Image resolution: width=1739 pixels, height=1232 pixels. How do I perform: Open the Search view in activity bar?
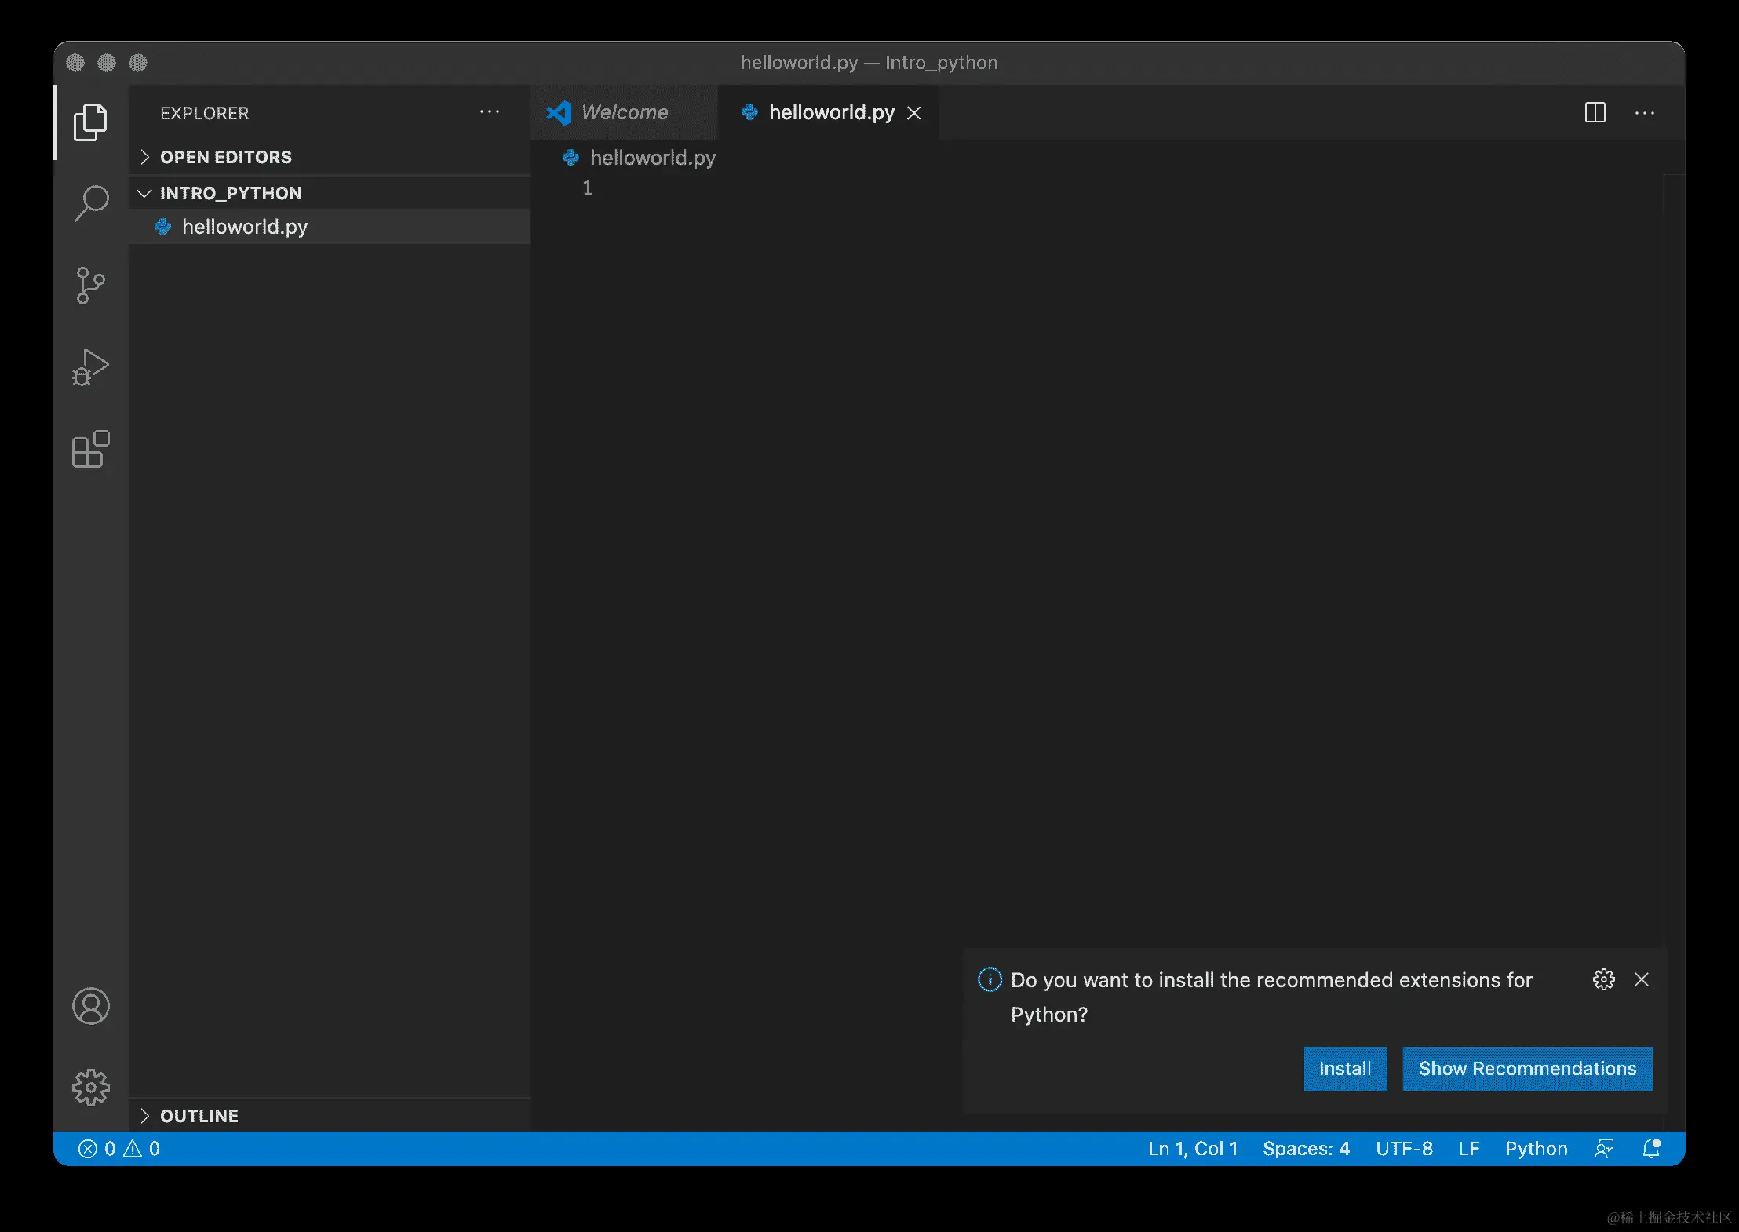coord(91,203)
